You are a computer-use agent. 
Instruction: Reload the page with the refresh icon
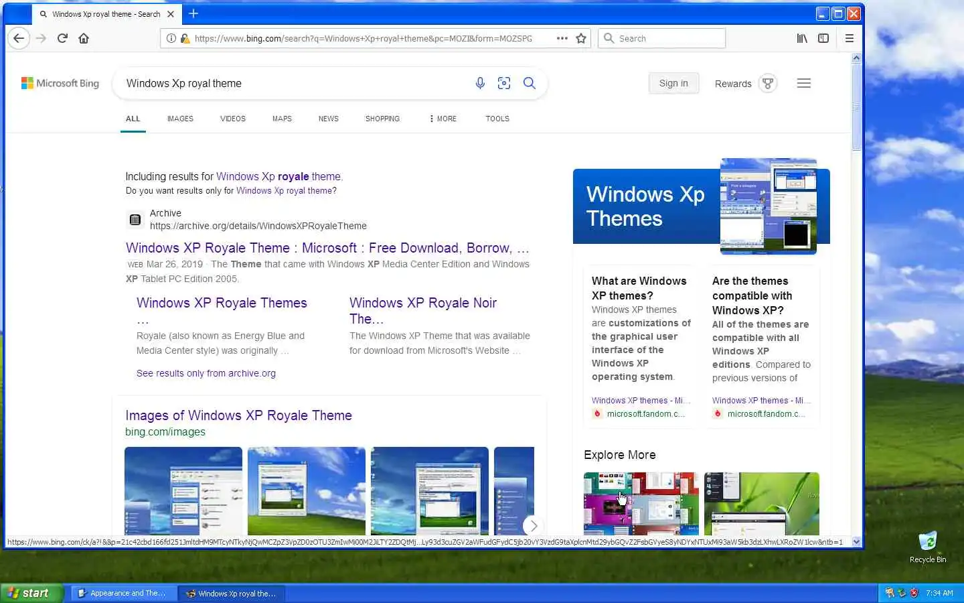[62, 38]
